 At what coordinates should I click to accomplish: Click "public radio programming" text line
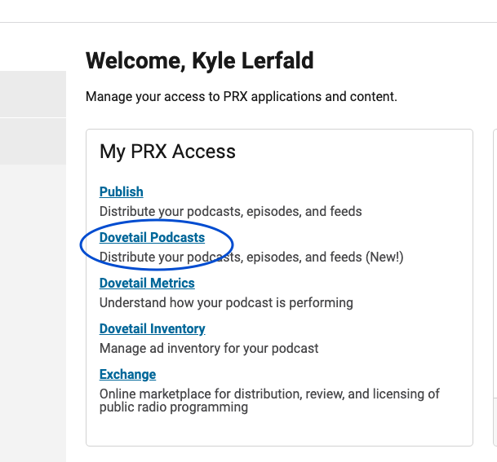coord(174,407)
